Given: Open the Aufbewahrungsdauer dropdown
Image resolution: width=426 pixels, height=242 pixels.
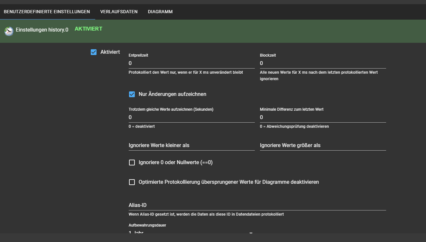Looking at the screenshot, I should click(191, 232).
